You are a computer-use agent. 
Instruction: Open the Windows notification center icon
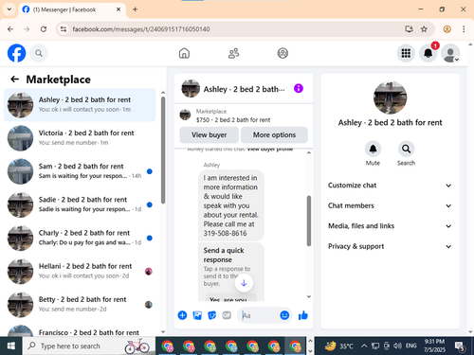point(460,346)
